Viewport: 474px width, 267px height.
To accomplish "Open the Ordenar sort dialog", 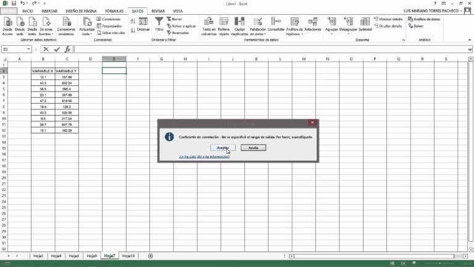I will click(x=143, y=25).
